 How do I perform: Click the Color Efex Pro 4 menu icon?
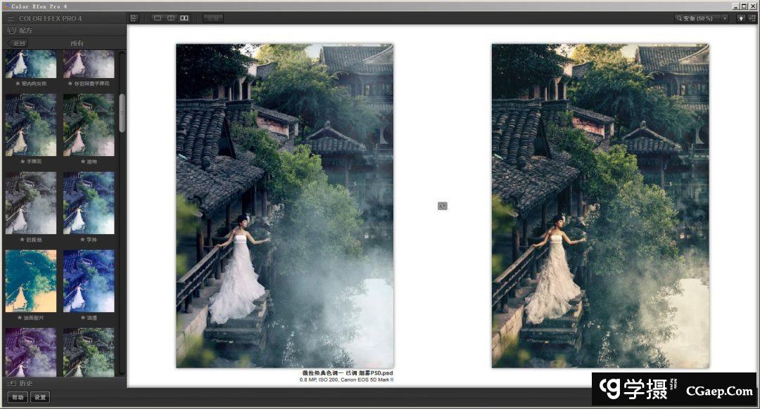(11, 18)
